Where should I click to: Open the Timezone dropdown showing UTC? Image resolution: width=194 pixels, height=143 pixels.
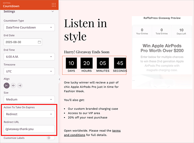coord(29,71)
